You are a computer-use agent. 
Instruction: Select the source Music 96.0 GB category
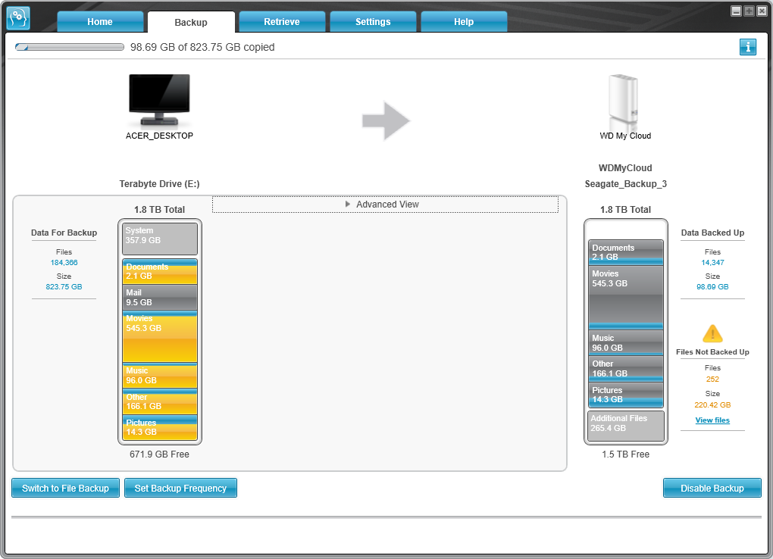[x=160, y=376]
